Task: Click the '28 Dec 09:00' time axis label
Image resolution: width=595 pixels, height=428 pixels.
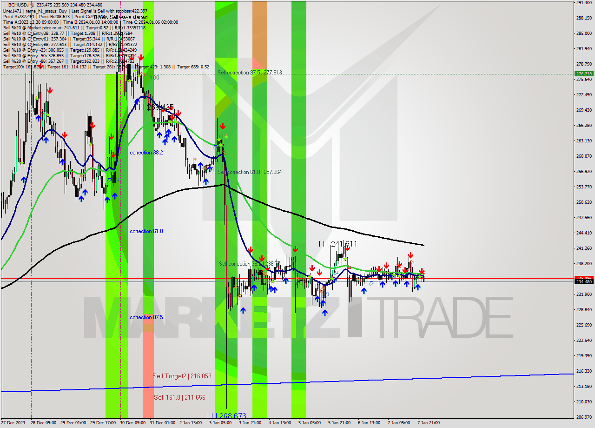Action: tap(42, 423)
